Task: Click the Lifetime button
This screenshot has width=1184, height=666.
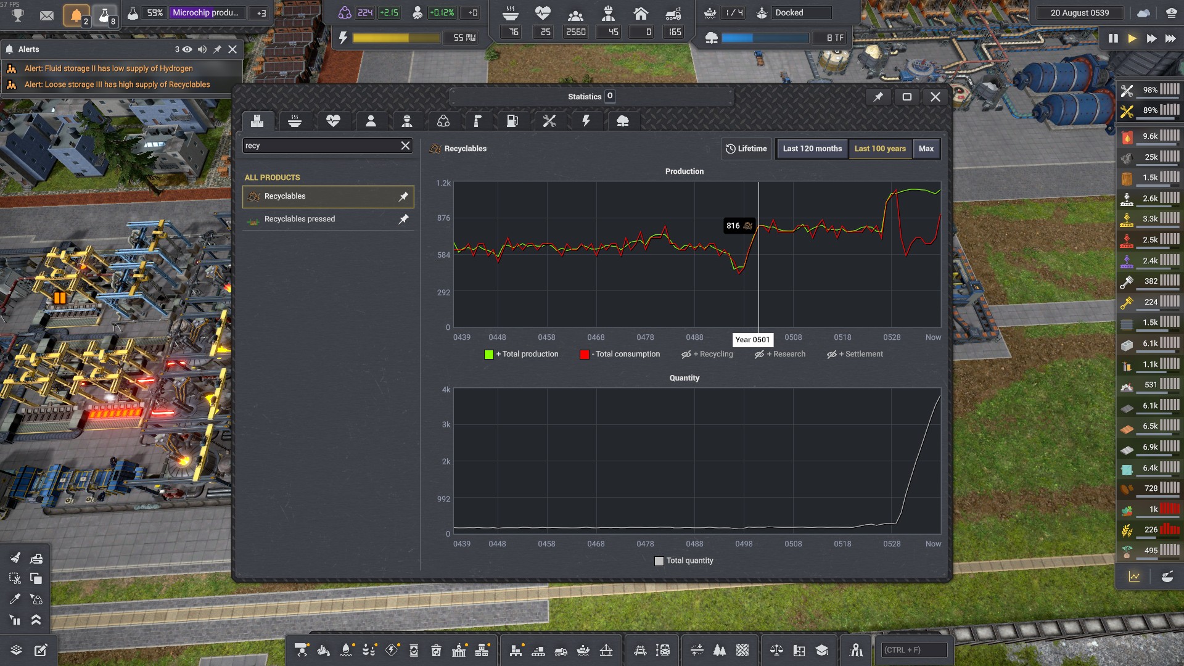Action: 746,149
